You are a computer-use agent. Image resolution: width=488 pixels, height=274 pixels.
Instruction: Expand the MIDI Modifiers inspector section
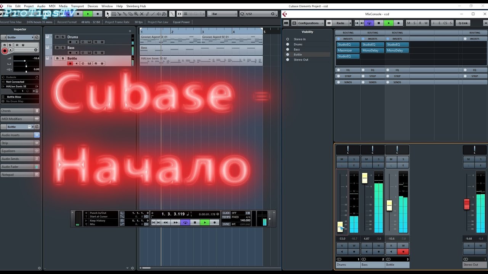click(x=20, y=119)
